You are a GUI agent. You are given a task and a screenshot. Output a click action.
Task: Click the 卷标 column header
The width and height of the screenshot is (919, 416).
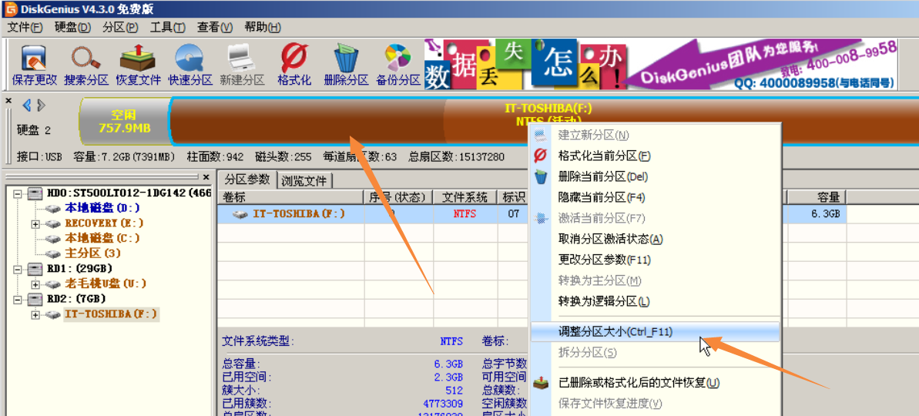[290, 197]
